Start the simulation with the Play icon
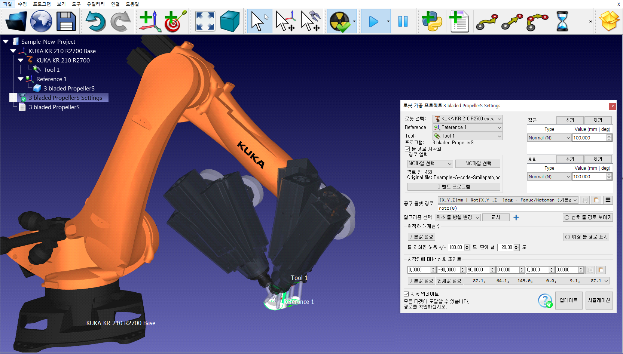The image size is (623, 354). click(373, 21)
